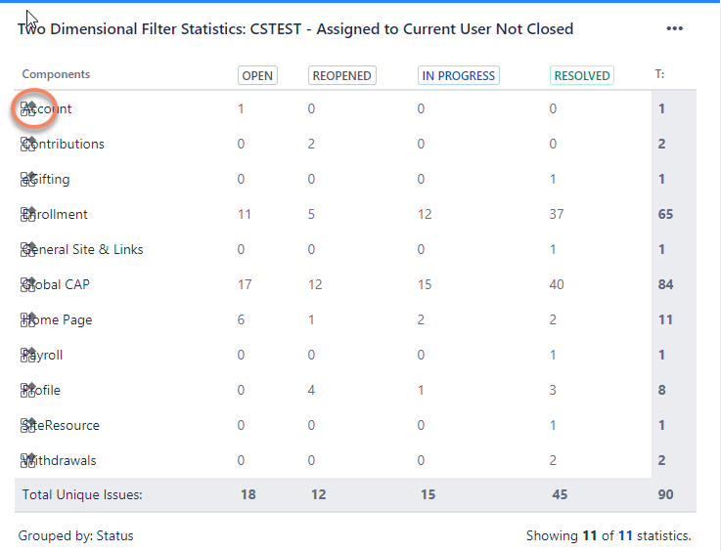The image size is (721, 551).
Task: Click the component icon beside Contributions
Action: point(28,144)
